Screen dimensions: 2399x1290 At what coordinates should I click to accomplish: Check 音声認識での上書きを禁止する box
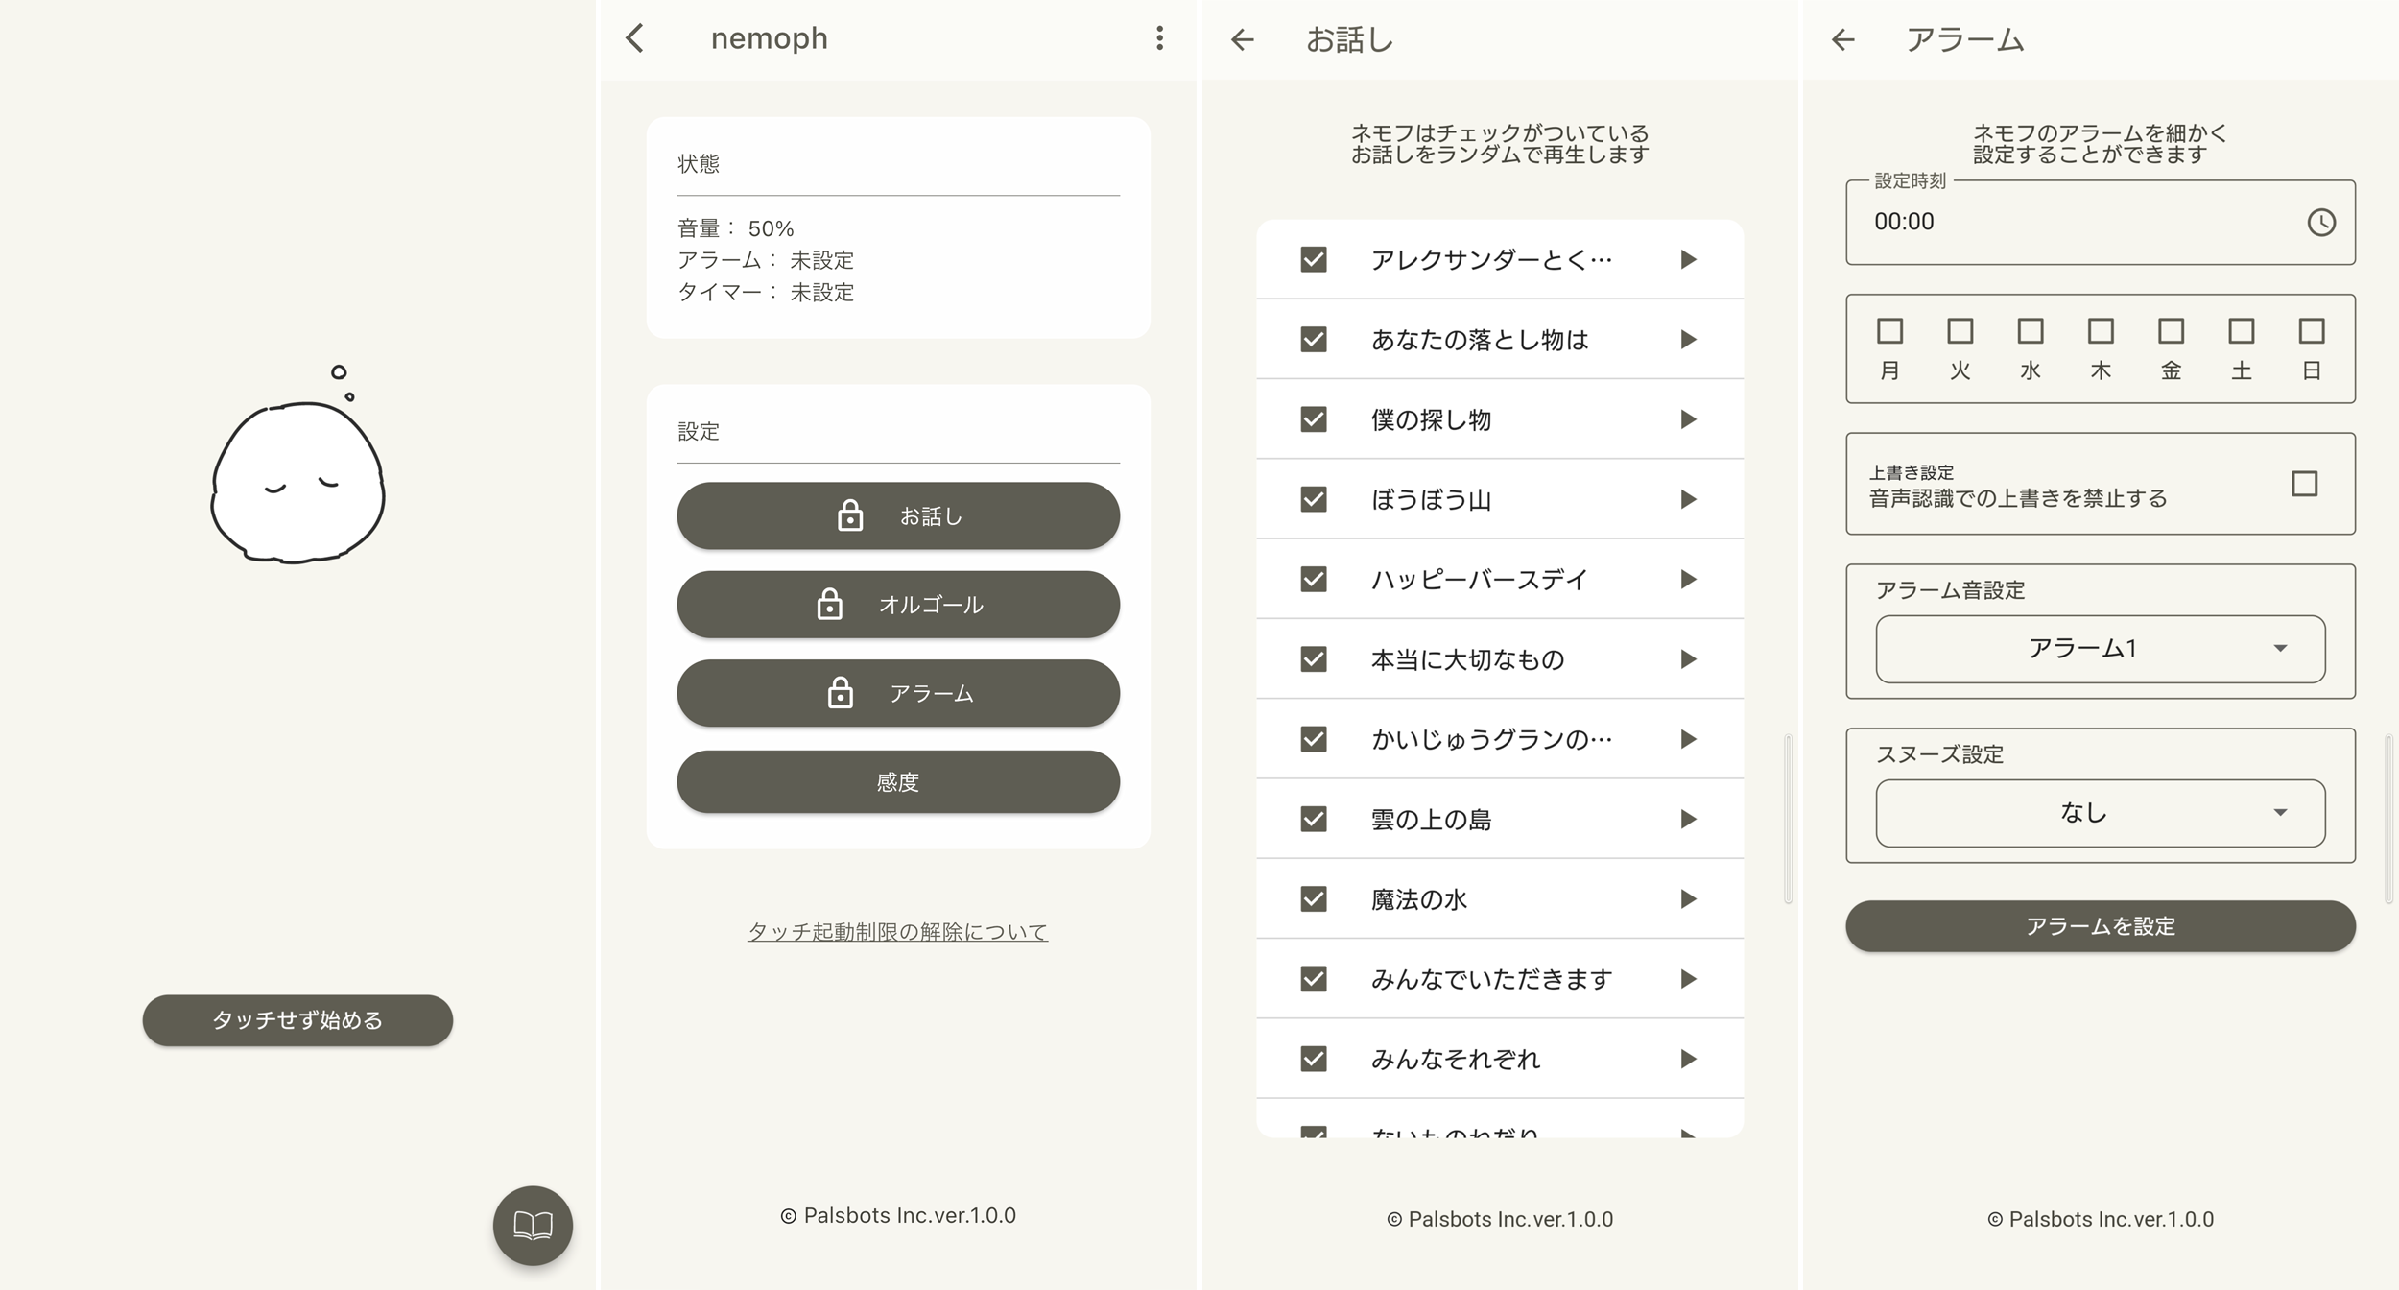[x=2304, y=483]
